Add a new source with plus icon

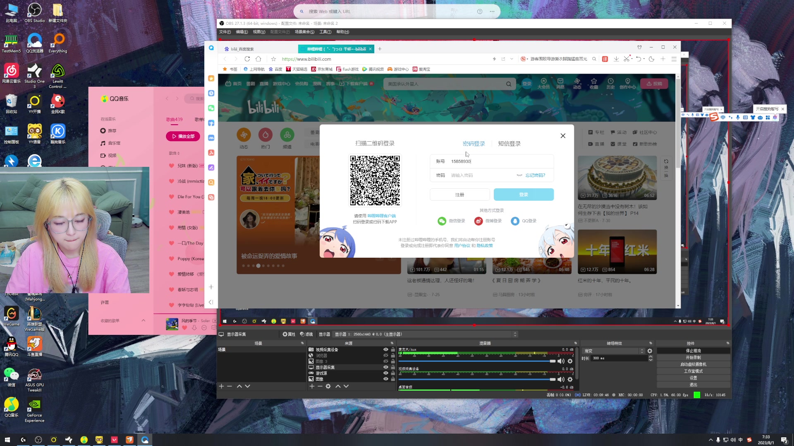click(312, 386)
